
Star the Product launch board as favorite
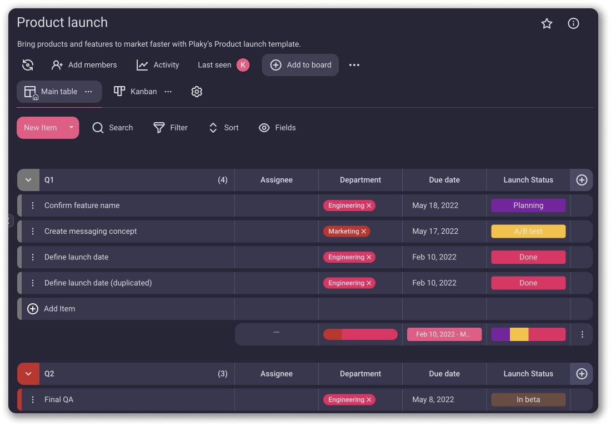click(547, 23)
